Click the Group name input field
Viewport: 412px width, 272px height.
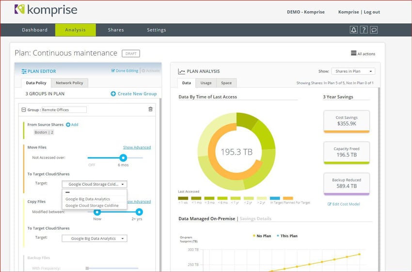point(64,110)
